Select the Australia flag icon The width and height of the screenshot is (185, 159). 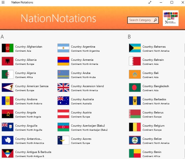coord(63,101)
